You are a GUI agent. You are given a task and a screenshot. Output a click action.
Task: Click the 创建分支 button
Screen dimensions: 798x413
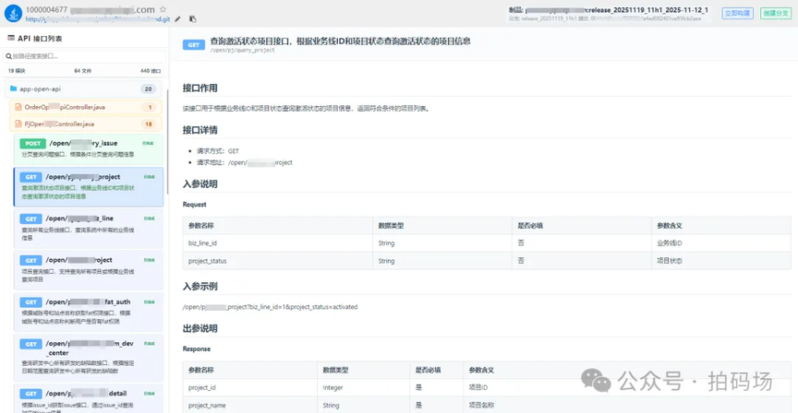776,13
